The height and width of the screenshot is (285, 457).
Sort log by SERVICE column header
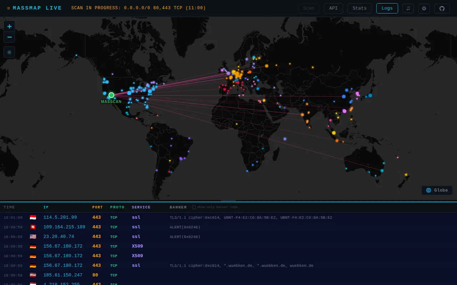pos(141,207)
